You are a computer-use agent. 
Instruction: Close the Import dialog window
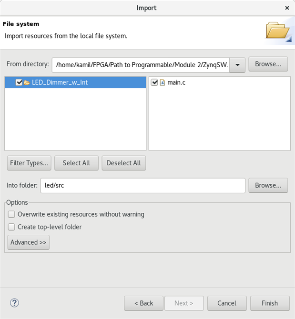[286, 8]
